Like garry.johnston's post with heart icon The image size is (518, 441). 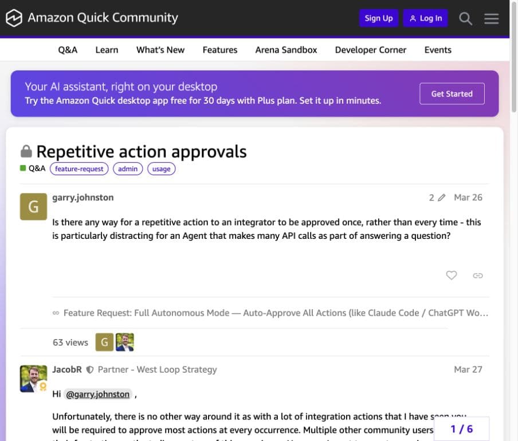(452, 275)
